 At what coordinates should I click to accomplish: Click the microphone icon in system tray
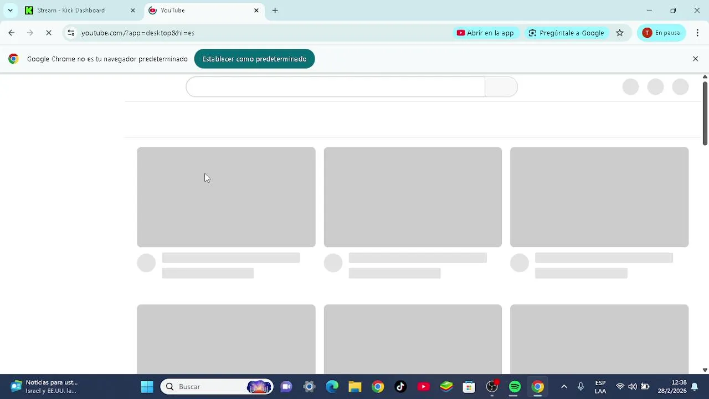[580, 387]
